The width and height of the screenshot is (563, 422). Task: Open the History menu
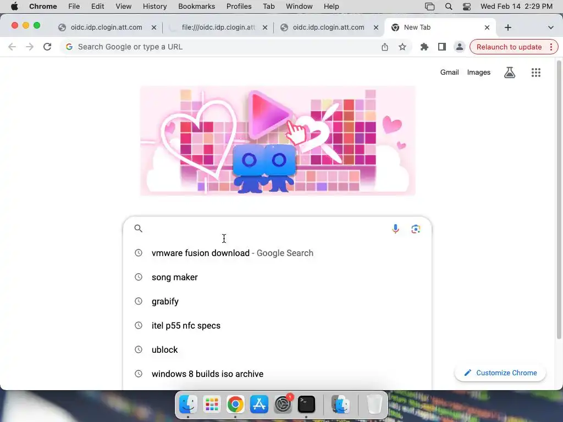pos(154,7)
